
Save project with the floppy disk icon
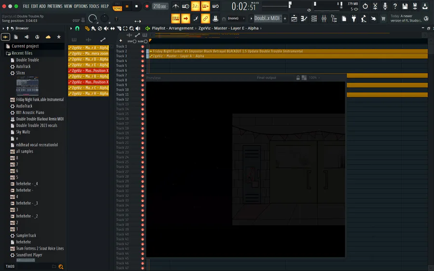(405, 6)
